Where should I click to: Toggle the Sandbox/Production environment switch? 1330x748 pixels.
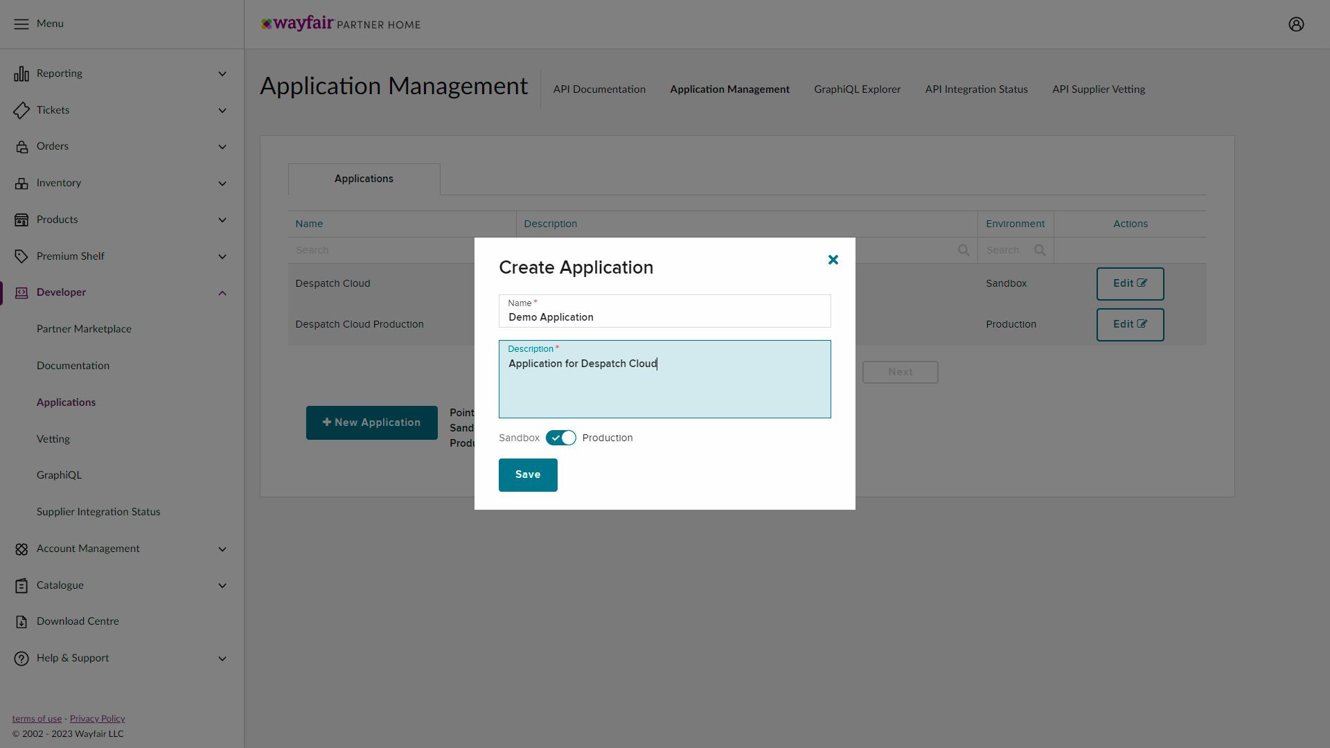click(x=561, y=438)
